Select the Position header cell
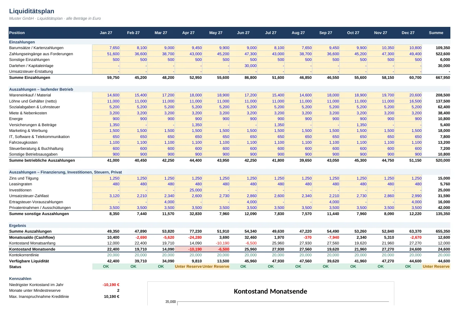Viewport: 459px width, 314px height. tap(50, 33)
